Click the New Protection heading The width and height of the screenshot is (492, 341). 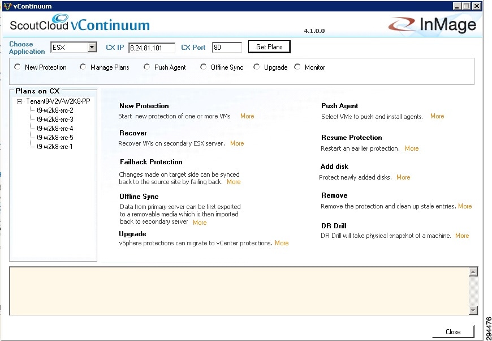point(144,106)
